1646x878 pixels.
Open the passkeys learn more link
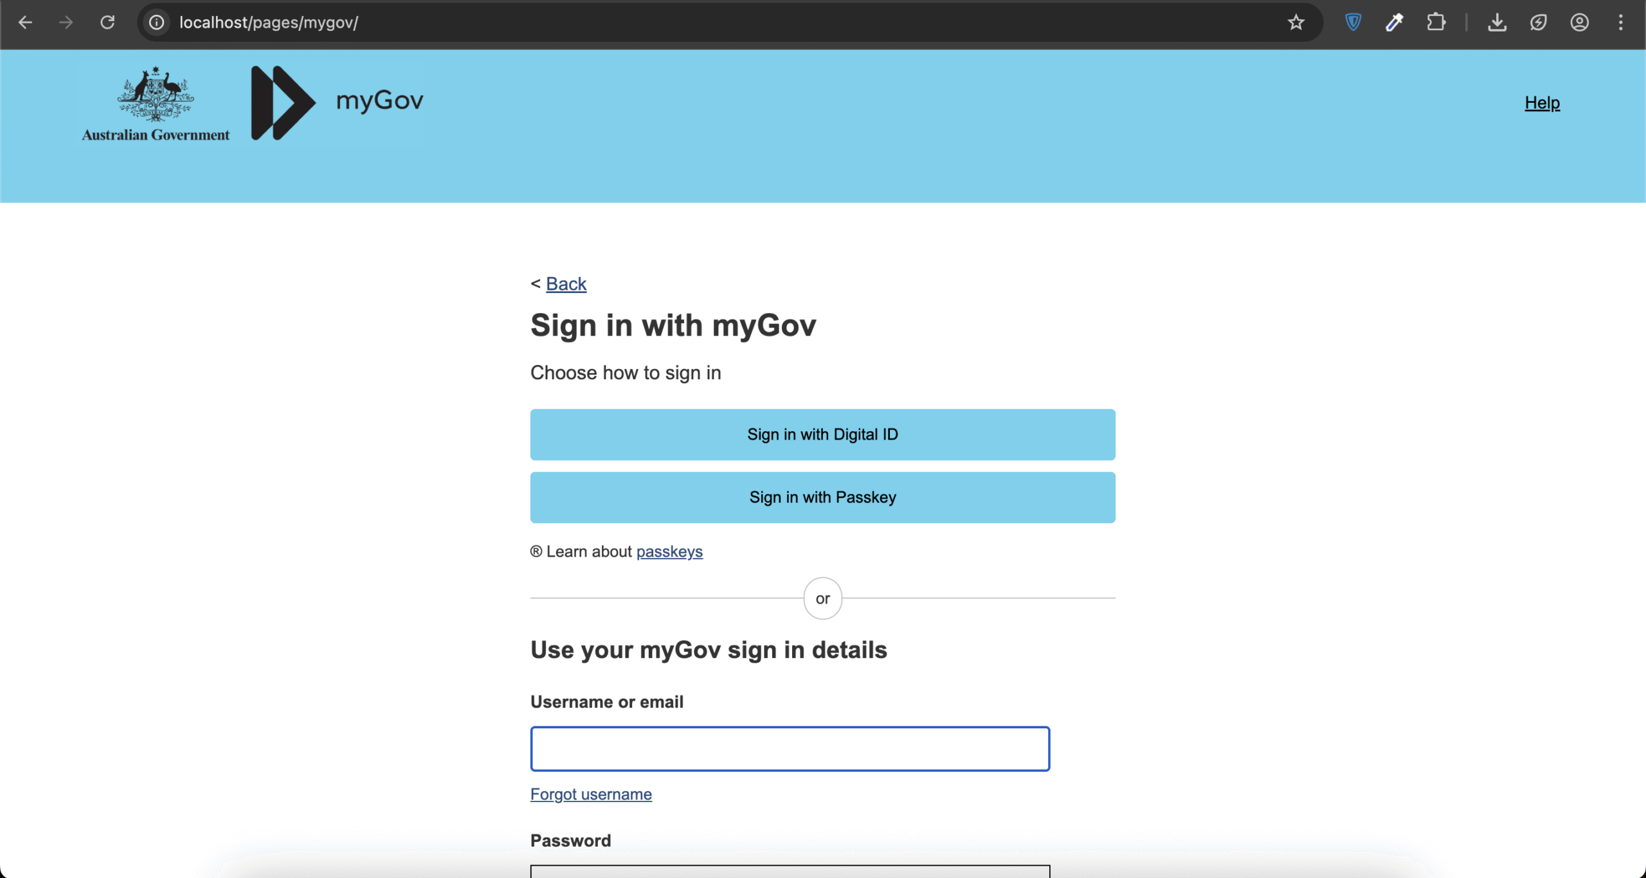[669, 551]
